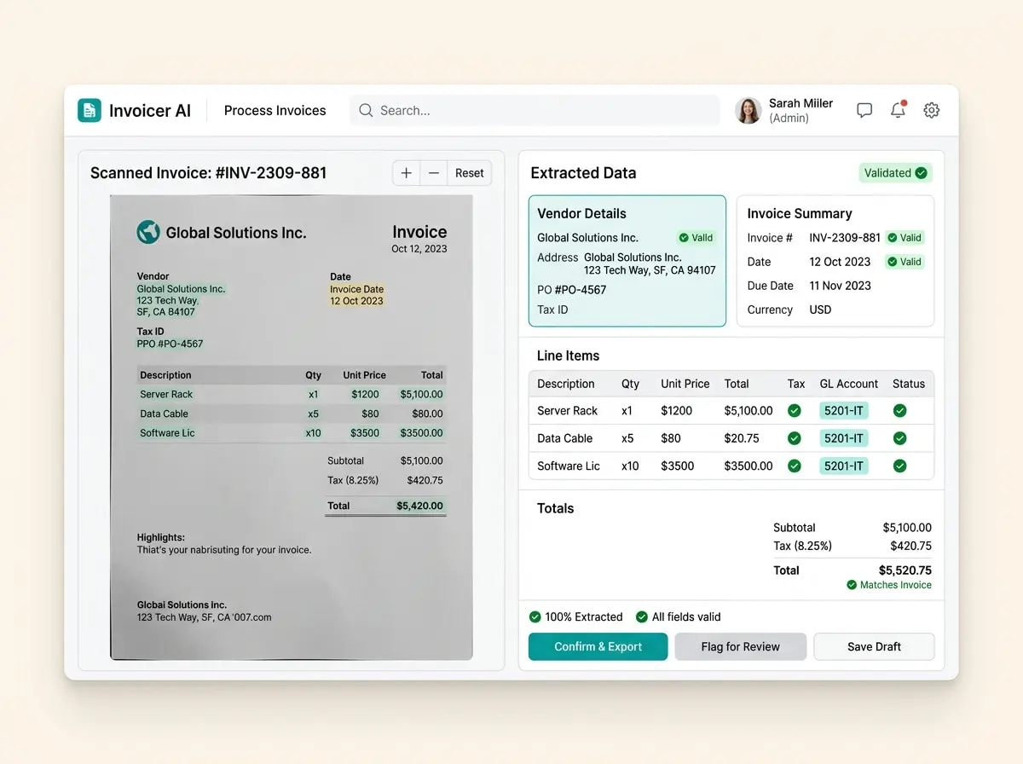Click the Reset zoom button

click(470, 173)
